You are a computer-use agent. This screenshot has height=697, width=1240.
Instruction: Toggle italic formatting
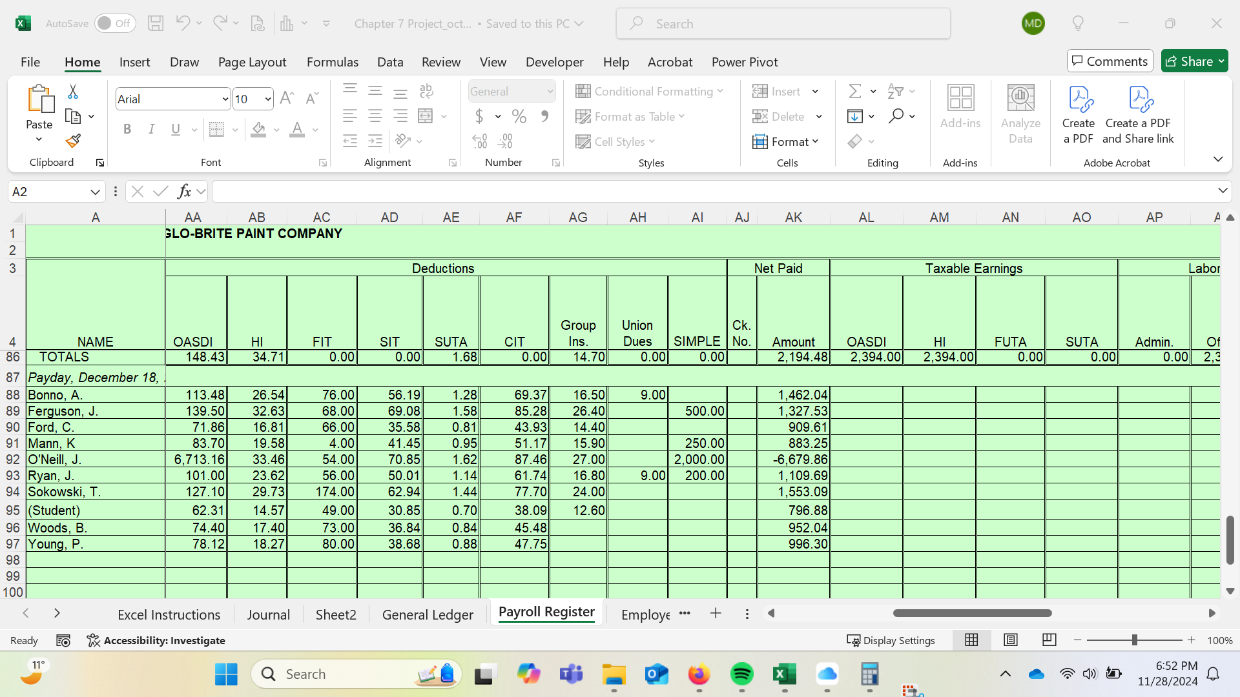coord(152,130)
